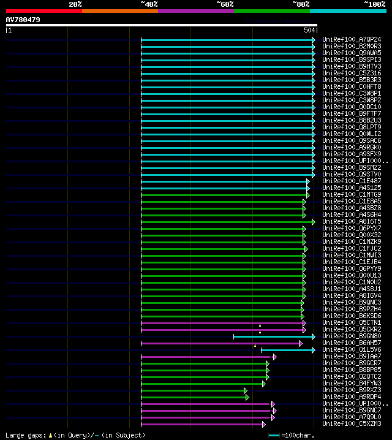The width and height of the screenshot is (392, 440).
Task: Open the UniRef100_Q9STV0 hit
Action: point(352,174)
